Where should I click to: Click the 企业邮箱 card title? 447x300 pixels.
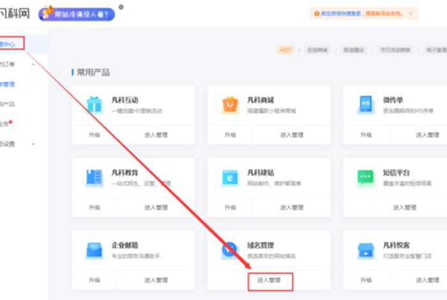coord(125,245)
